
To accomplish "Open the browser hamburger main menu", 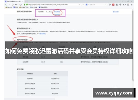I will [x=132, y=4].
